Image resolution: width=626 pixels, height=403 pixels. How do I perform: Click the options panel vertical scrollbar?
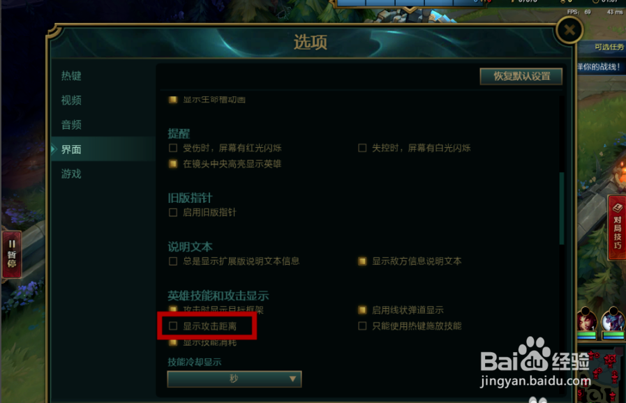[562, 208]
